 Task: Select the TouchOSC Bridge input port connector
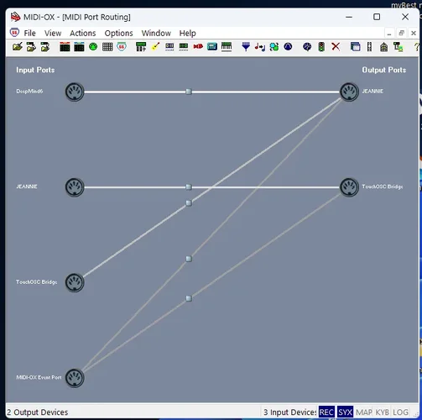(x=75, y=282)
